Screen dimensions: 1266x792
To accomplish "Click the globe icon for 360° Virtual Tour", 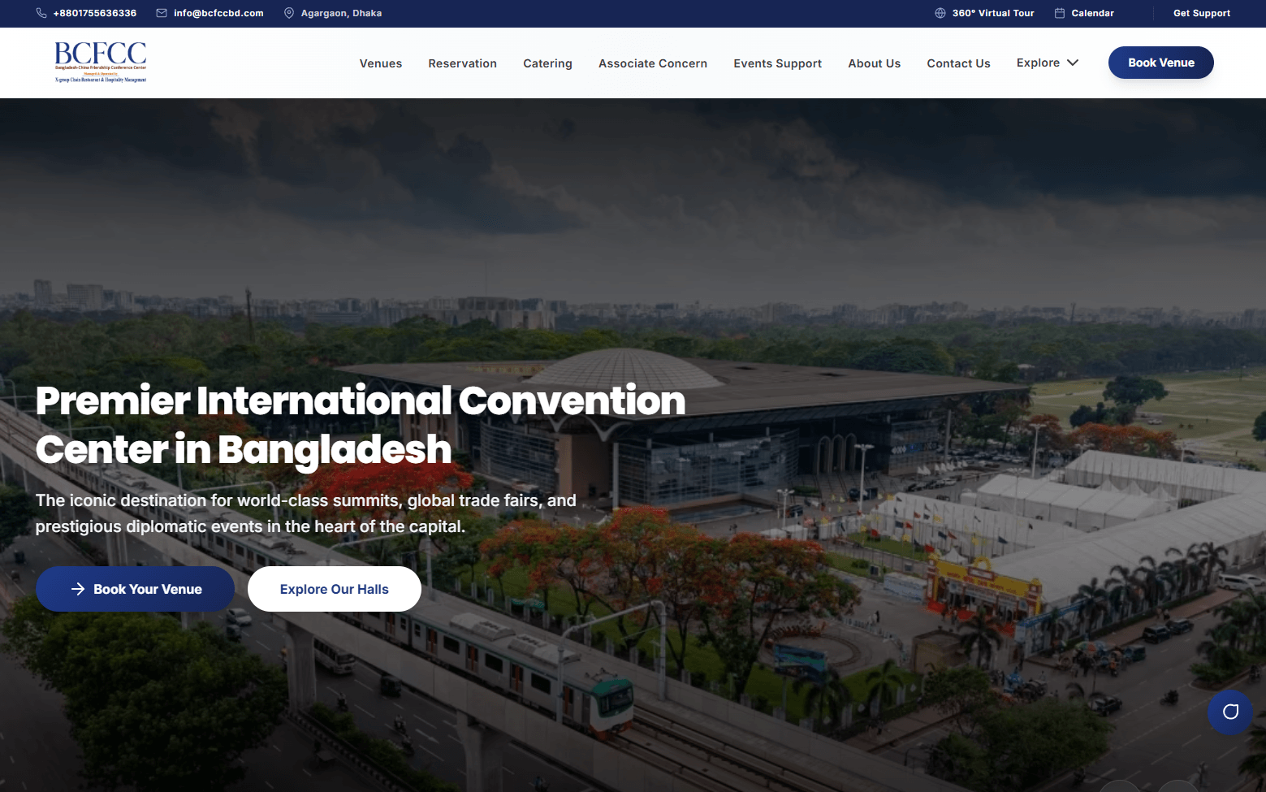I will pyautogui.click(x=940, y=12).
